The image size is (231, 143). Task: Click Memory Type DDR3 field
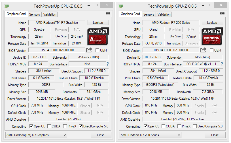coord(46,85)
